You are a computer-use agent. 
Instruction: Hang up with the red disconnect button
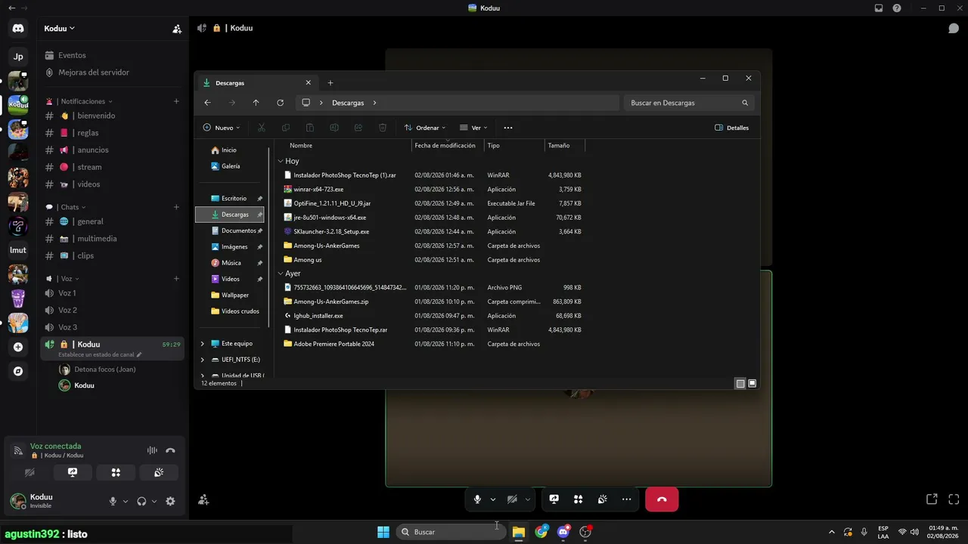point(662,499)
